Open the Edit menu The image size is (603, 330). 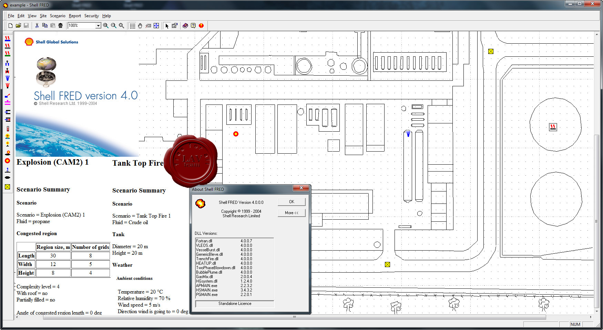[21, 16]
